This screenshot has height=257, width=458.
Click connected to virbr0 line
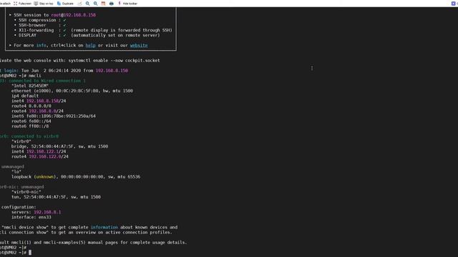coord(29,136)
